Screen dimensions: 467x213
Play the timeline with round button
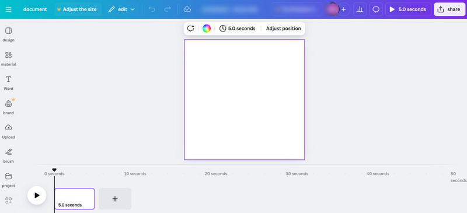pyautogui.click(x=37, y=195)
